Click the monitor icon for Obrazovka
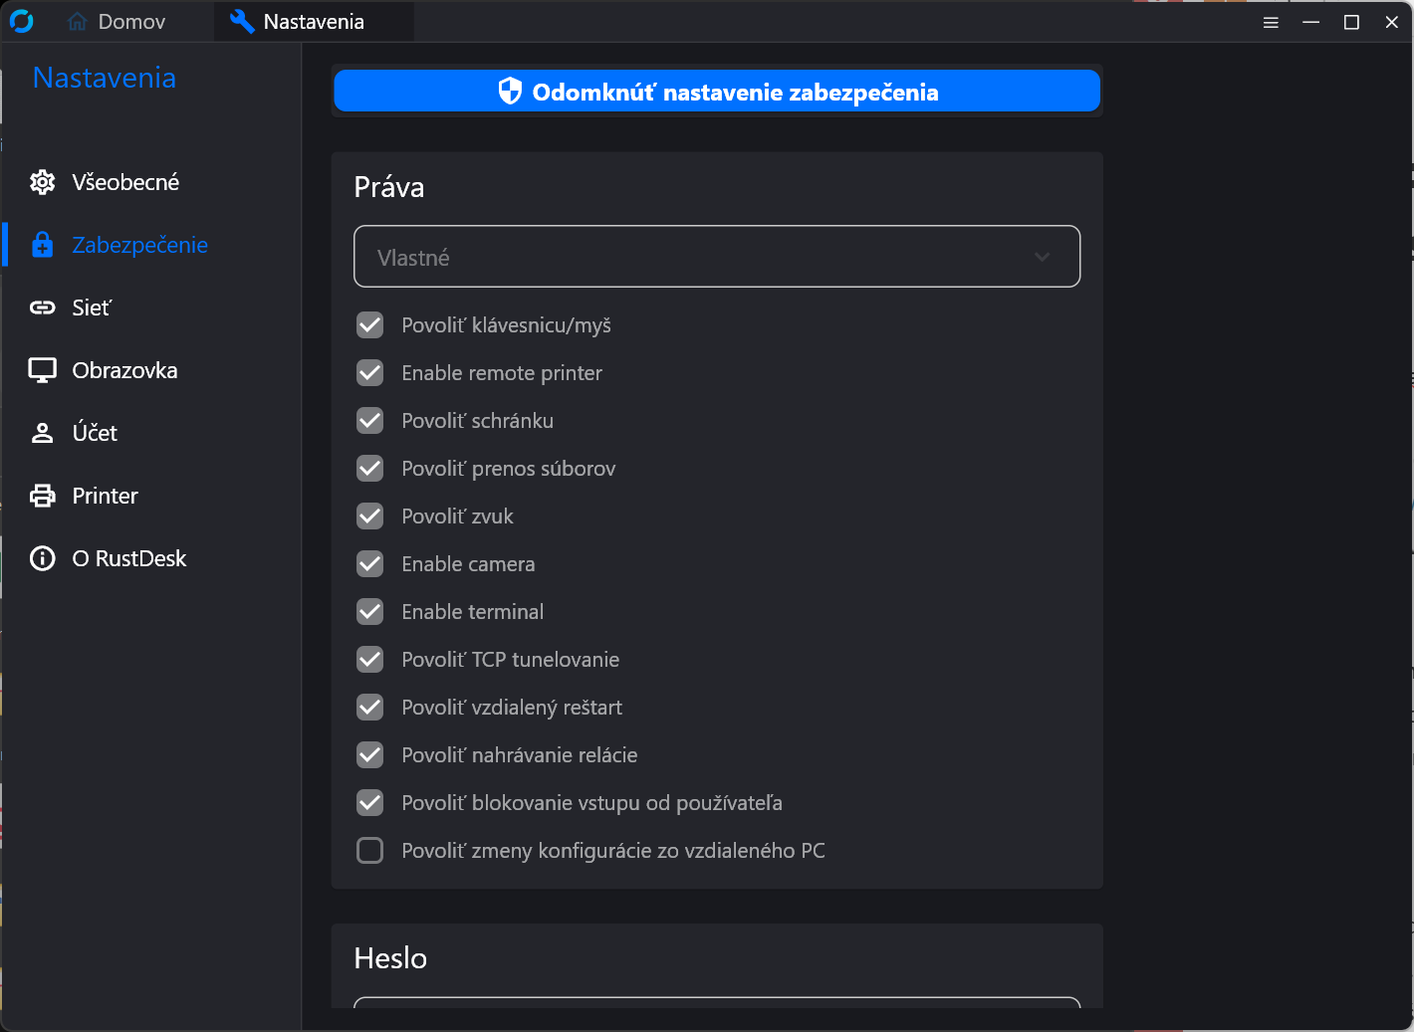Screen dimensions: 1414x1032 coord(42,370)
